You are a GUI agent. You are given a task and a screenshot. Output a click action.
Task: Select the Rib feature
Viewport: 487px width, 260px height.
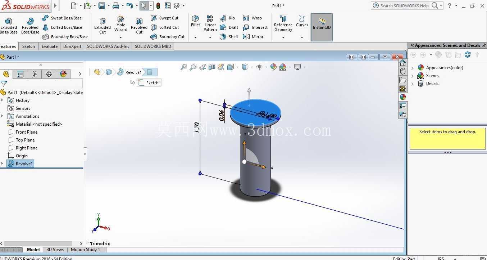coord(227,18)
